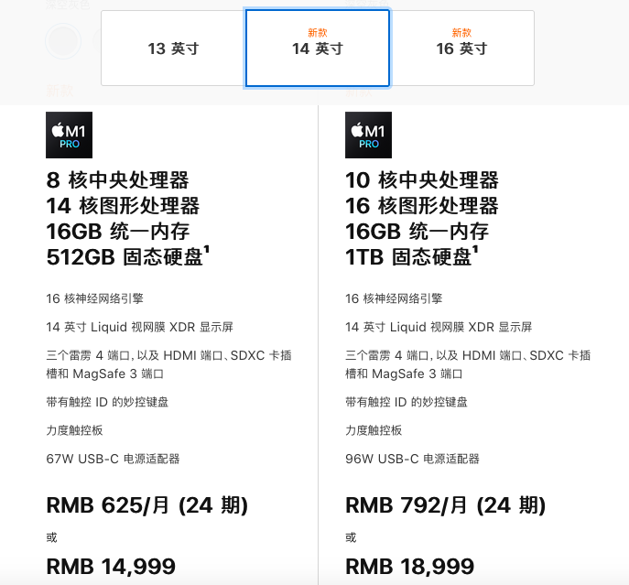This screenshot has height=585, width=629.
Task: Open the 16 英寸 size tab
Action: [x=461, y=49]
